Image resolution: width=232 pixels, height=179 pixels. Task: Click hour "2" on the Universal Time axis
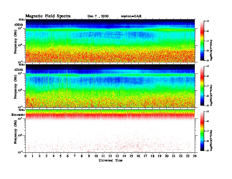[x=40, y=156]
